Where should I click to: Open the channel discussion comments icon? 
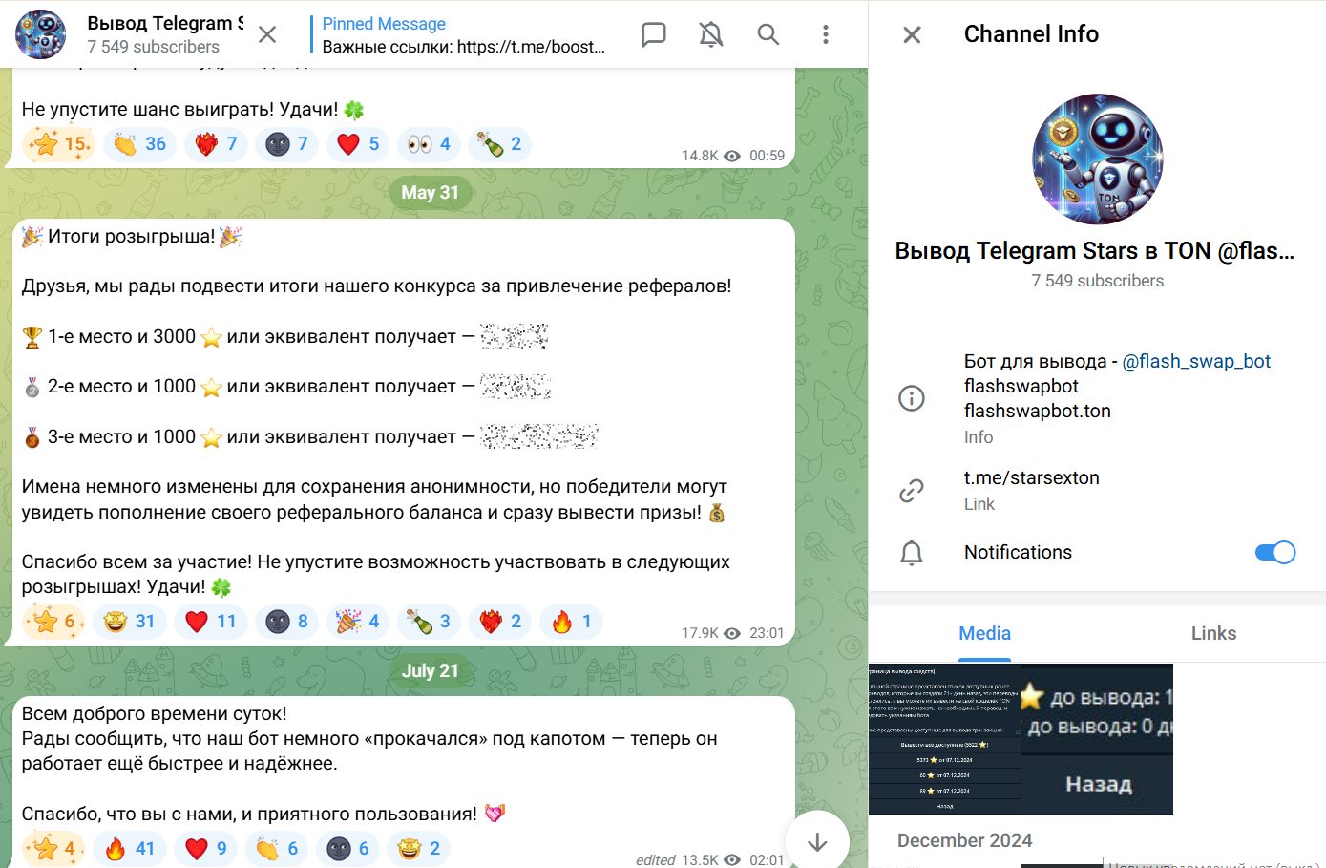click(x=654, y=34)
